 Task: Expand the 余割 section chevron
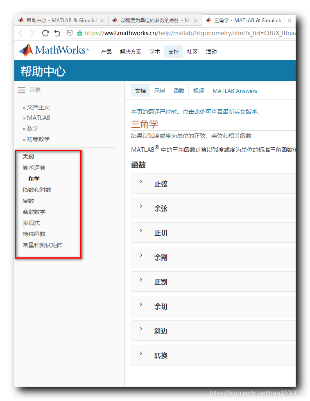tap(141, 255)
